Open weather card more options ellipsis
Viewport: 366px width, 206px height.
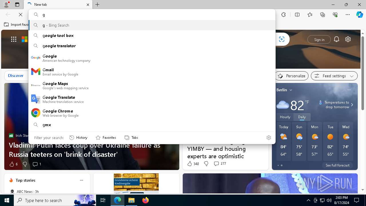pyautogui.click(x=349, y=90)
